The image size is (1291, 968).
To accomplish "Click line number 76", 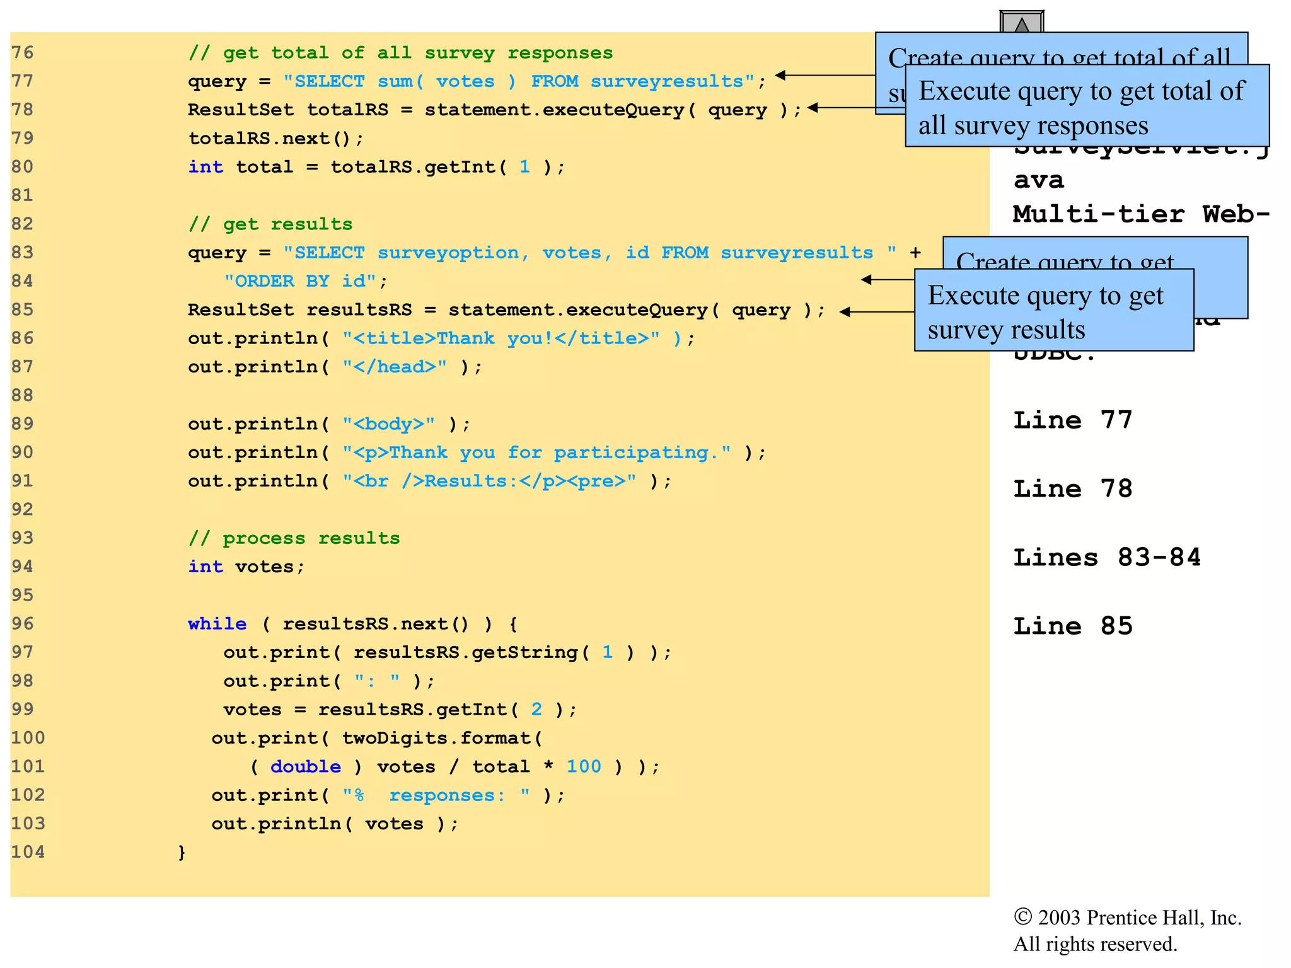I will [x=23, y=52].
